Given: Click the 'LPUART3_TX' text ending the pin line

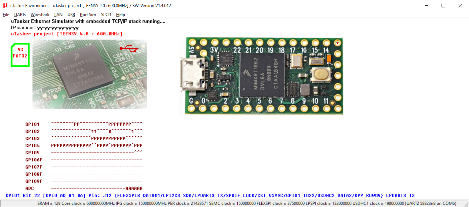Looking at the screenshot, I should coord(400,195).
